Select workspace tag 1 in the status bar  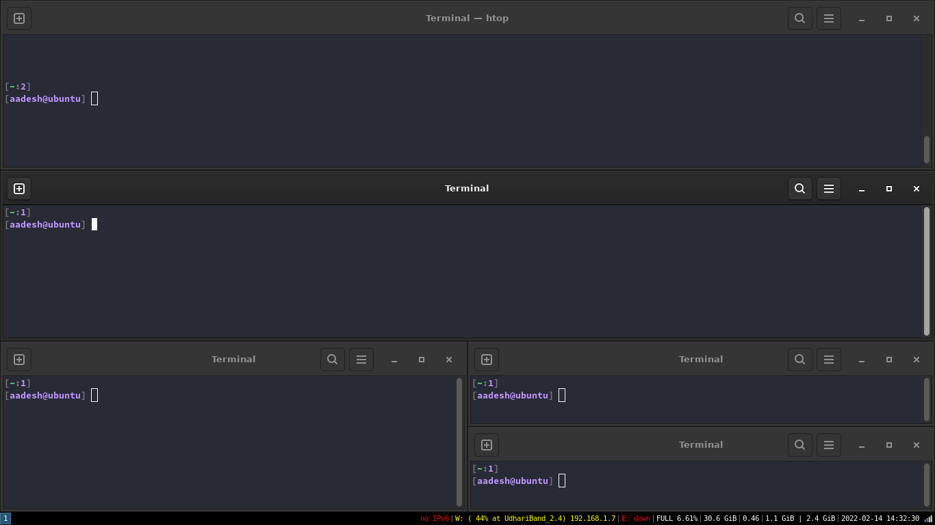pyautogui.click(x=5, y=518)
